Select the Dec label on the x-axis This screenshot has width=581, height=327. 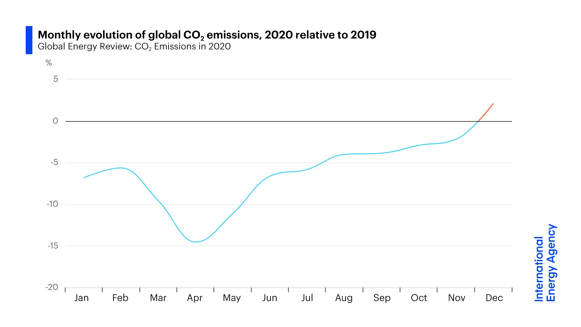(494, 298)
